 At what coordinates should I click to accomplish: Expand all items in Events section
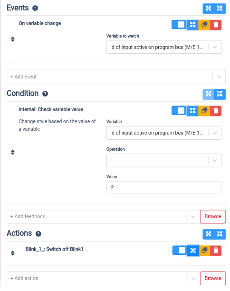click(x=208, y=9)
